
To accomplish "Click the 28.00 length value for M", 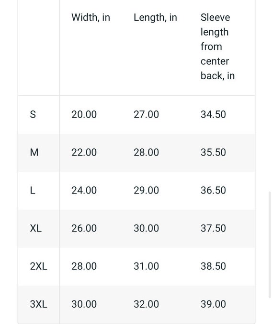I will click(146, 153).
